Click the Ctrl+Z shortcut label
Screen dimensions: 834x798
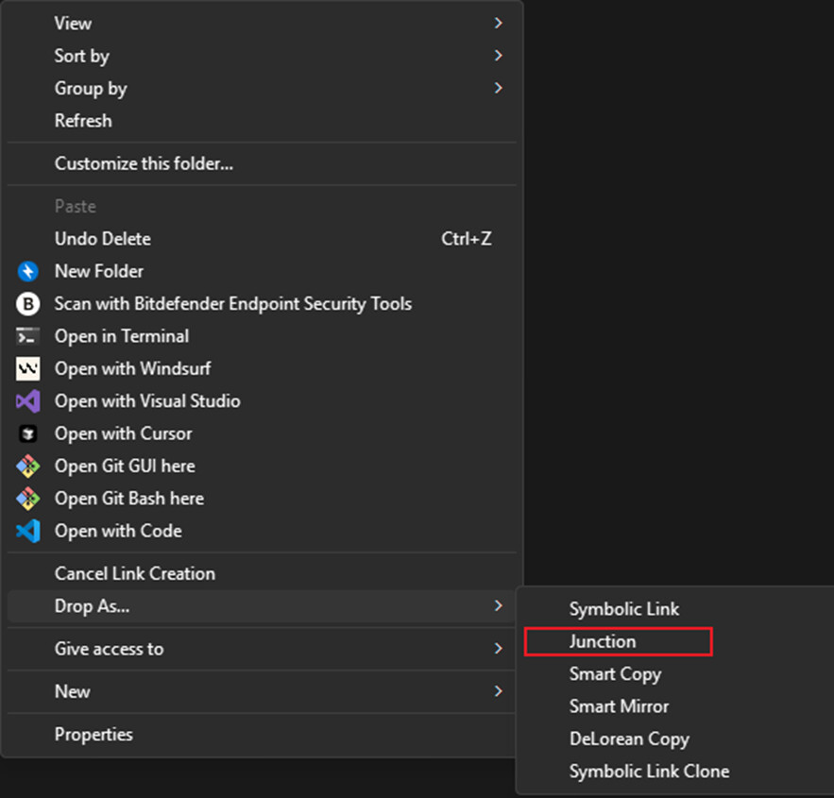(x=466, y=239)
